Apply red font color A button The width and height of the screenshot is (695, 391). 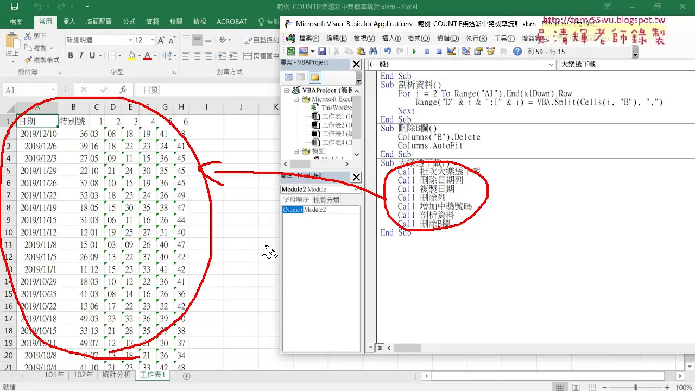point(148,55)
